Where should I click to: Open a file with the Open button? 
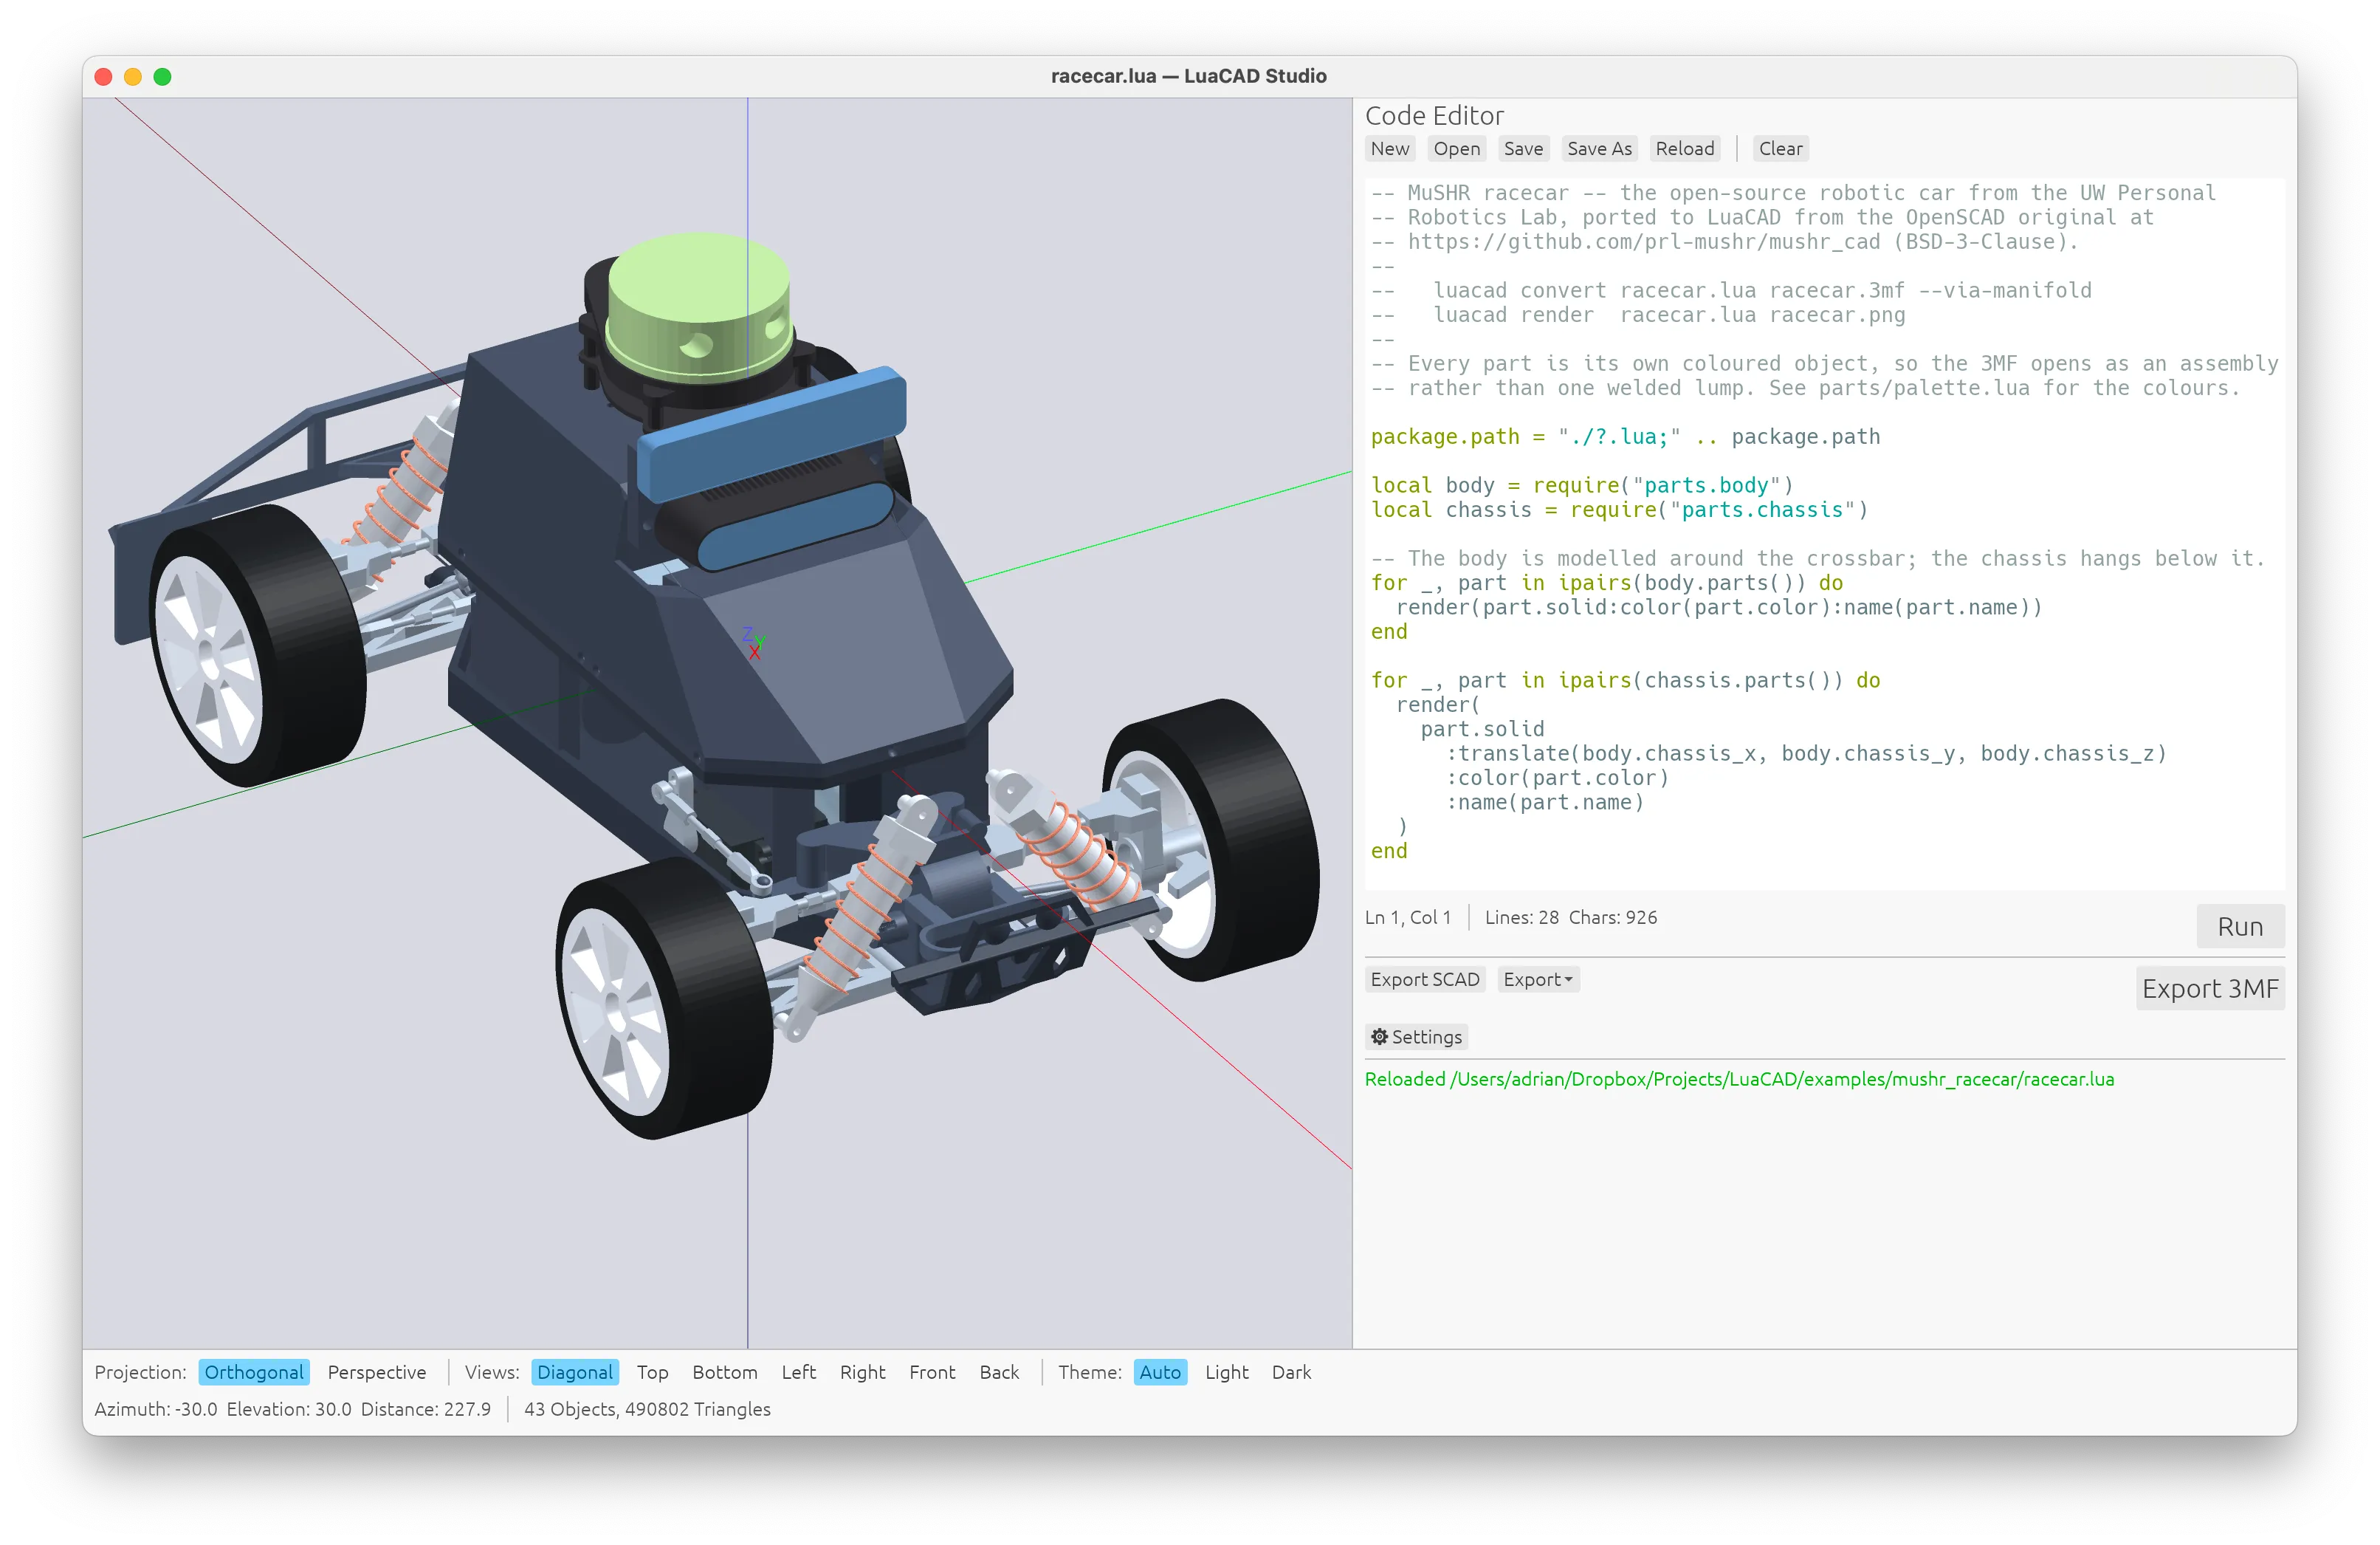coord(1456,148)
